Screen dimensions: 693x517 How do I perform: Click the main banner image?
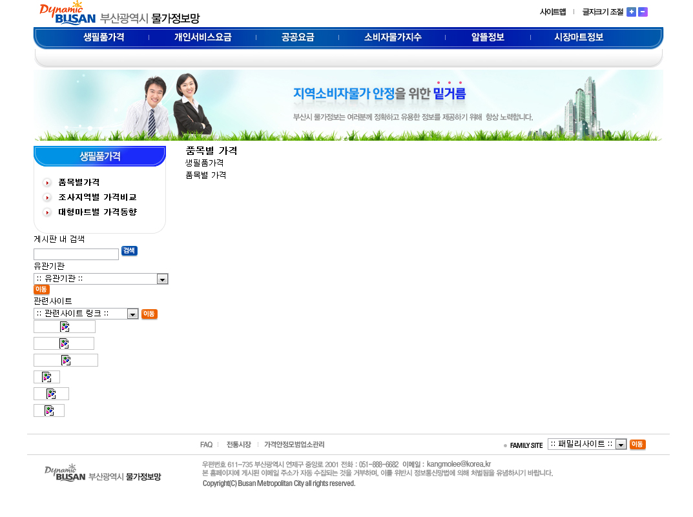(x=348, y=105)
